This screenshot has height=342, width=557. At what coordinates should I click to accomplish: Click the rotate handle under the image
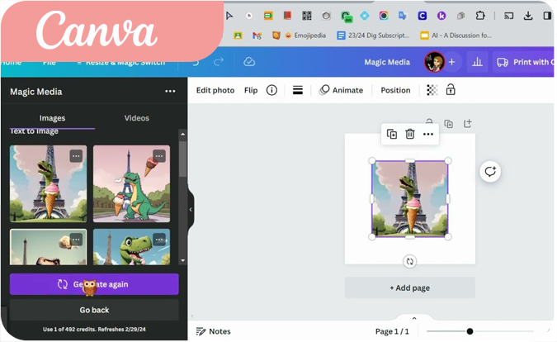click(x=410, y=261)
